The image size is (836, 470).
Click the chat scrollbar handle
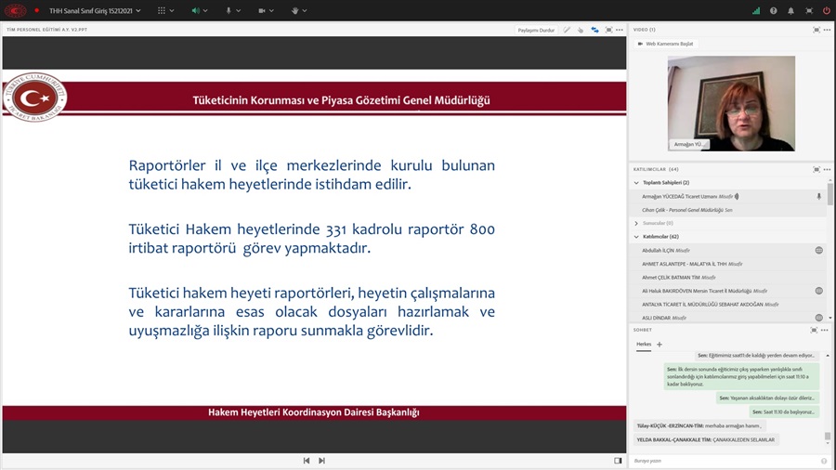click(828, 436)
